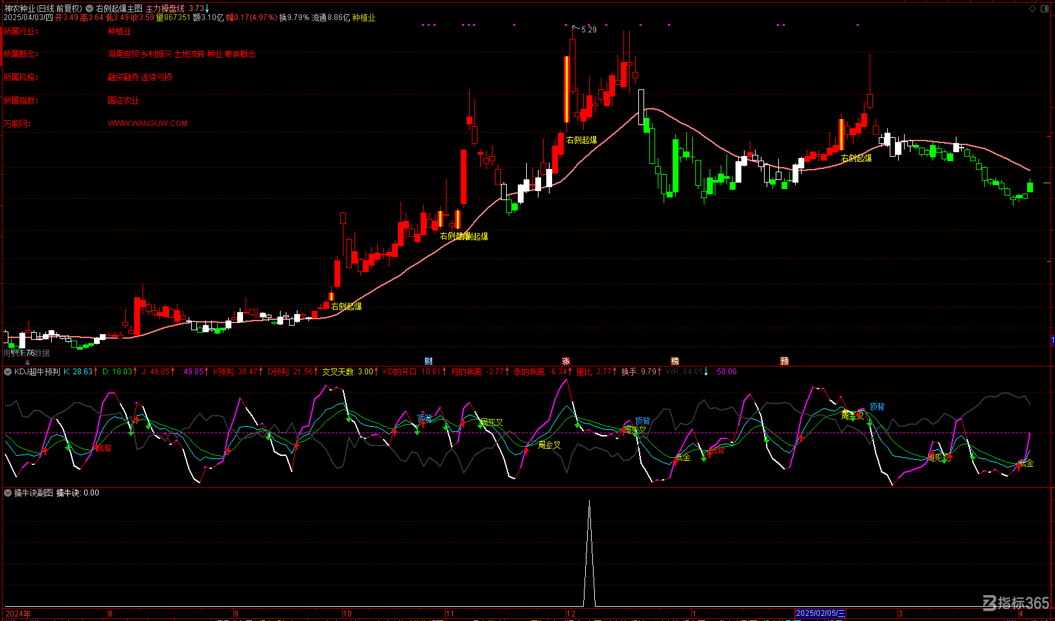Click the 涨 event marker icon
Screen dimensions: 1055x621
pyautogui.click(x=566, y=361)
